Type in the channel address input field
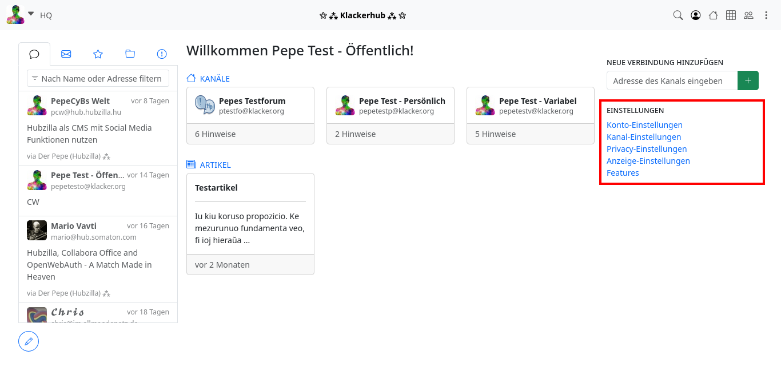The height and width of the screenshot is (367, 781). pyautogui.click(x=672, y=81)
